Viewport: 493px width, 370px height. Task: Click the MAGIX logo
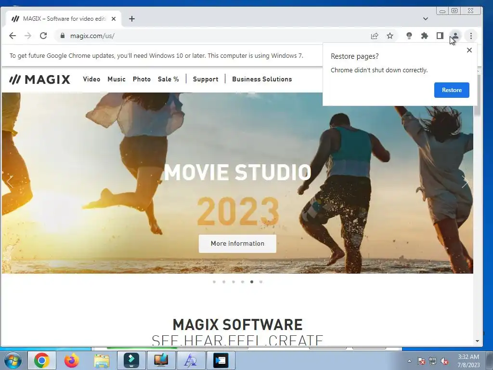(39, 79)
